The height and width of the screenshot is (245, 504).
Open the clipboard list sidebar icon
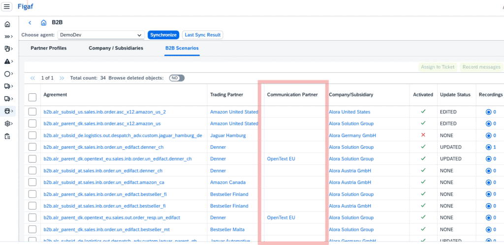7,136
